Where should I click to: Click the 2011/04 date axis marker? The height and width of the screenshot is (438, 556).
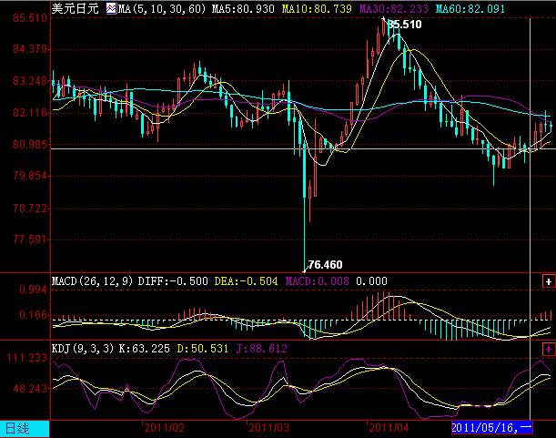(x=389, y=428)
